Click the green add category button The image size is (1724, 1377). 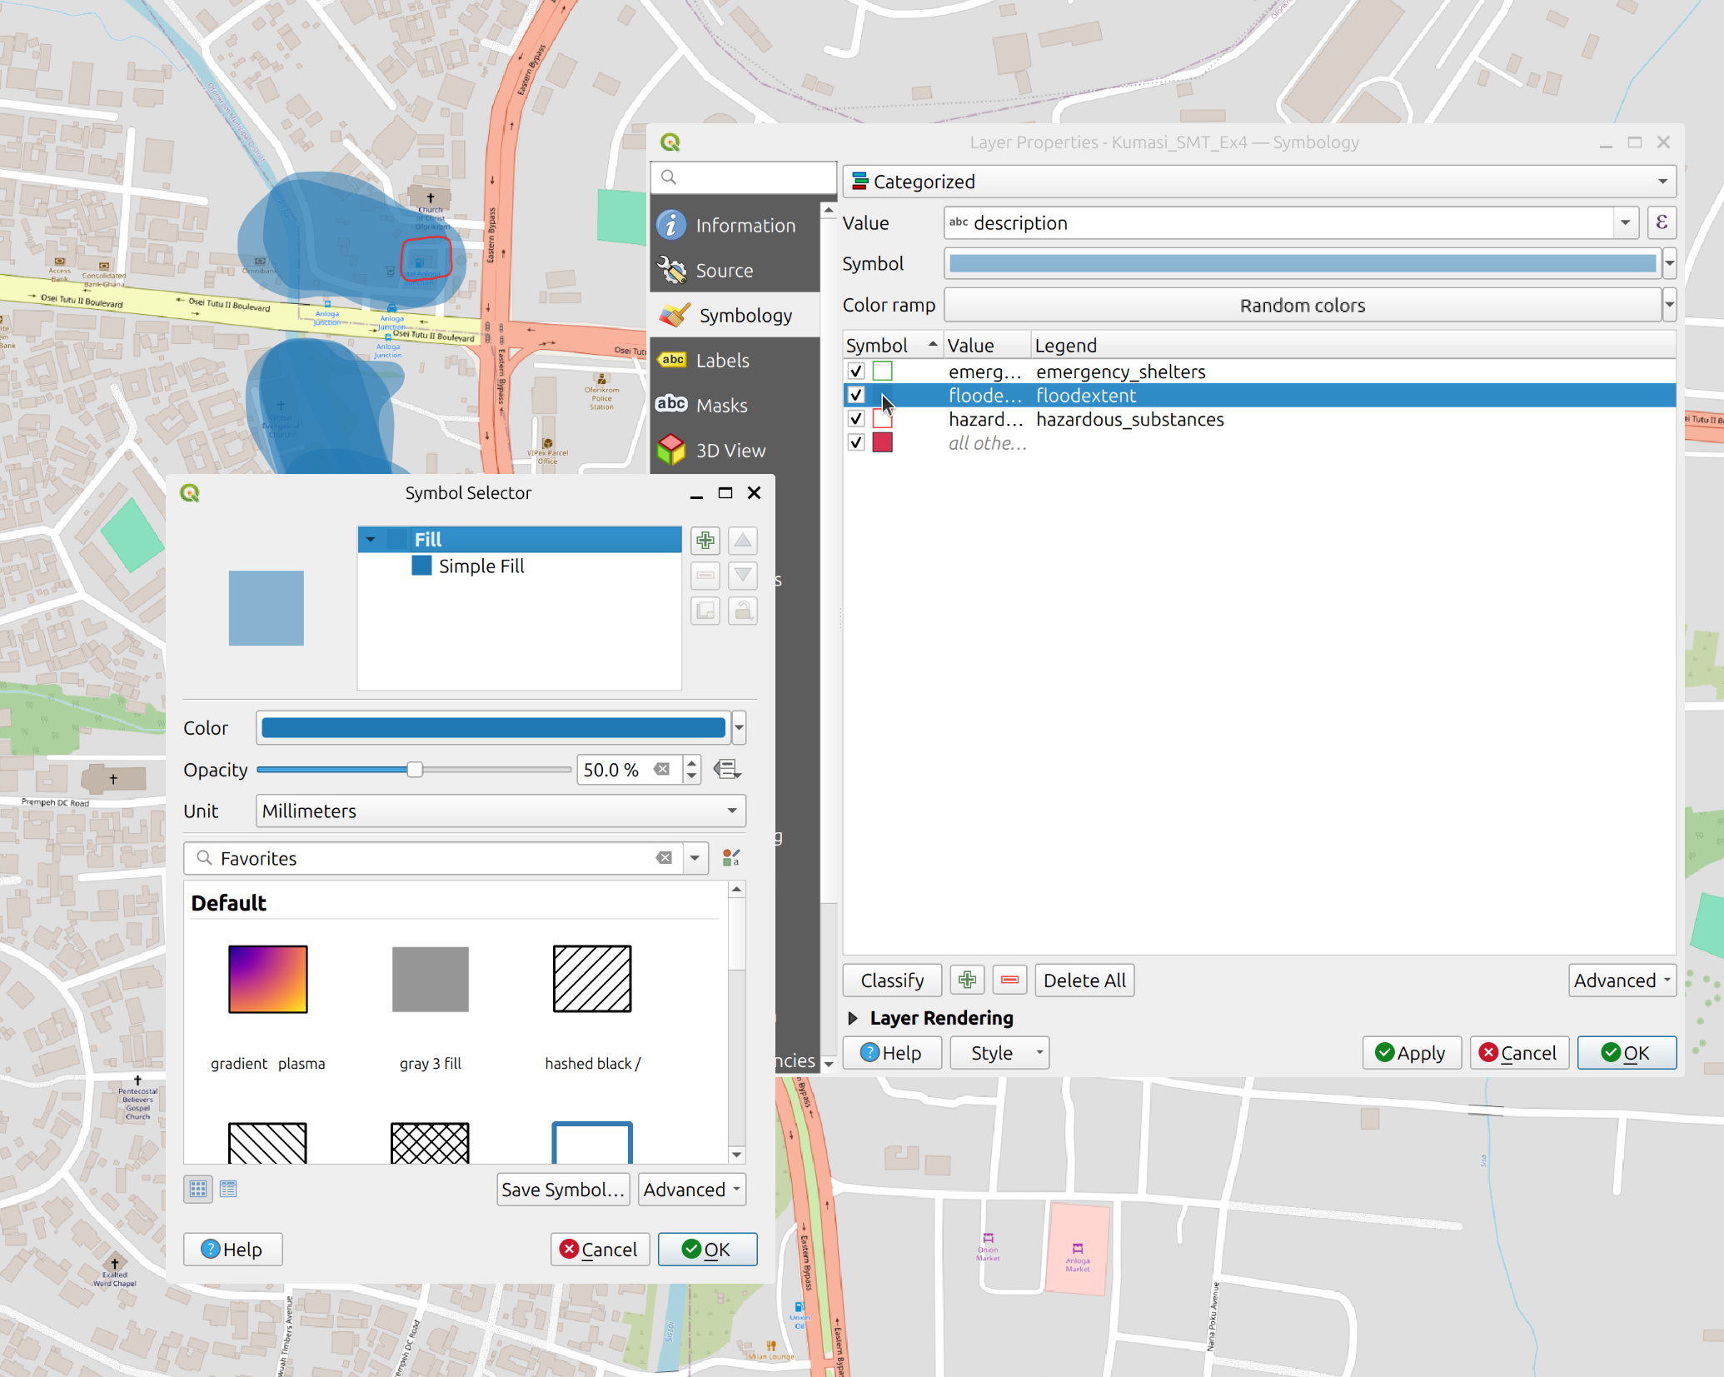click(x=967, y=980)
